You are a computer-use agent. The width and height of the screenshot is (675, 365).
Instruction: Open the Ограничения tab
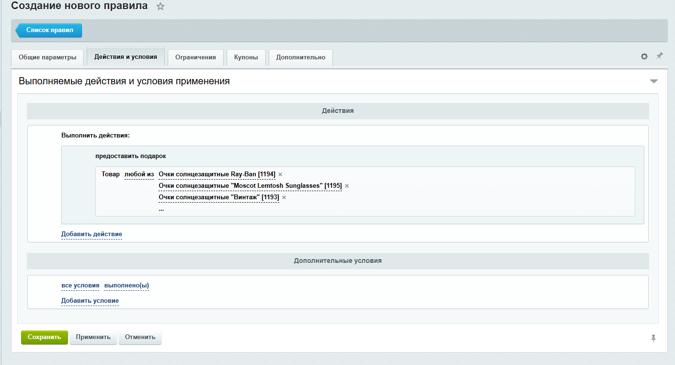point(195,57)
